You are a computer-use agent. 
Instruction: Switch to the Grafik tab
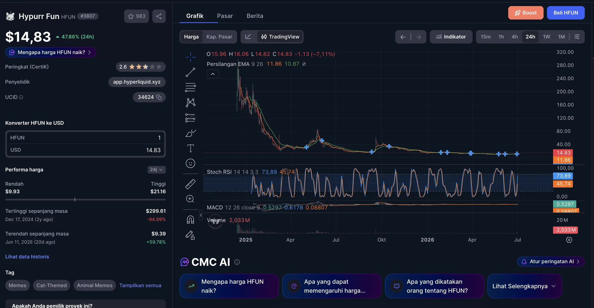coord(195,16)
